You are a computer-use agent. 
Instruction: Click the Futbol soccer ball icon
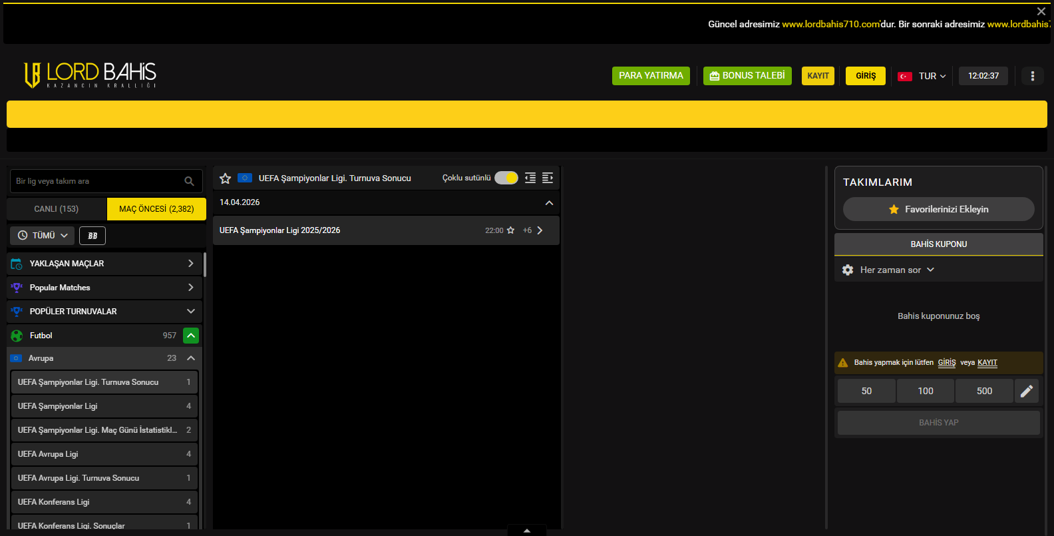point(17,336)
